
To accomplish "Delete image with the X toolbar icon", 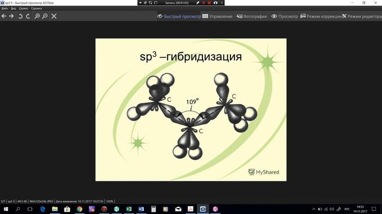I will 54,16.
